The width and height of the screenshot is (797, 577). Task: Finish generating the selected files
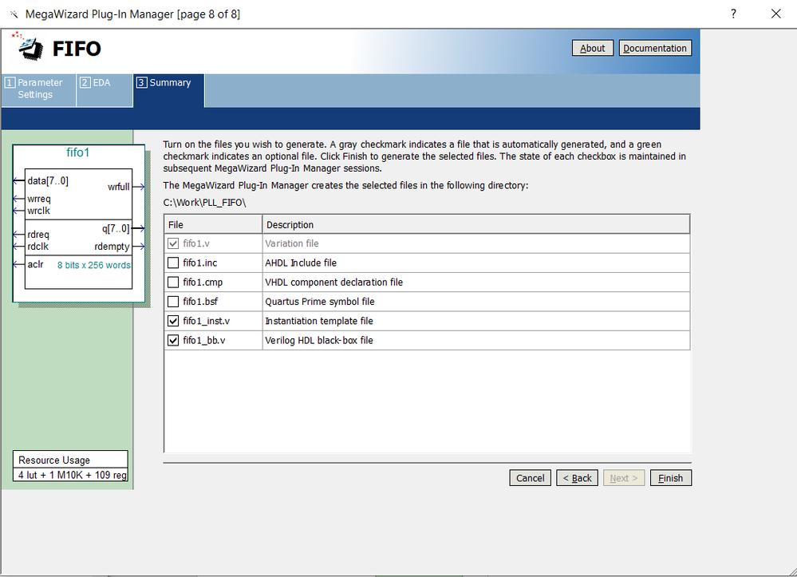(670, 478)
